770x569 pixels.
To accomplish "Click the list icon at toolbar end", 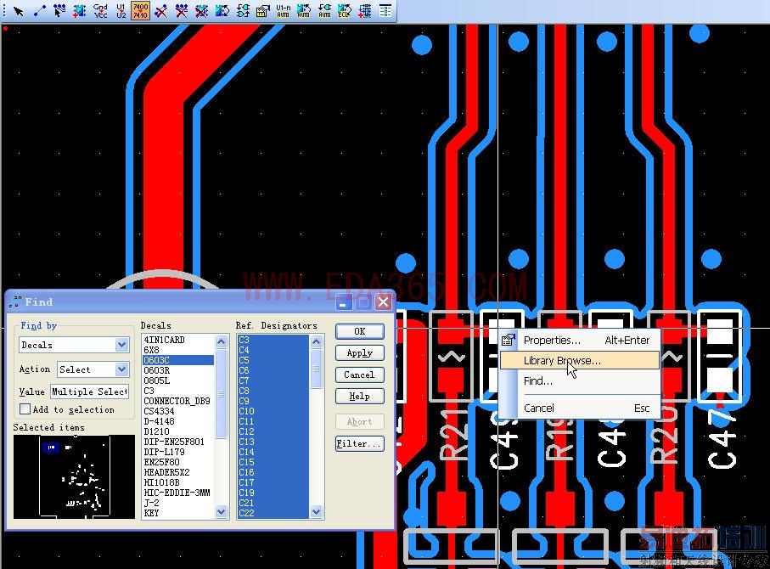I will [x=385, y=11].
